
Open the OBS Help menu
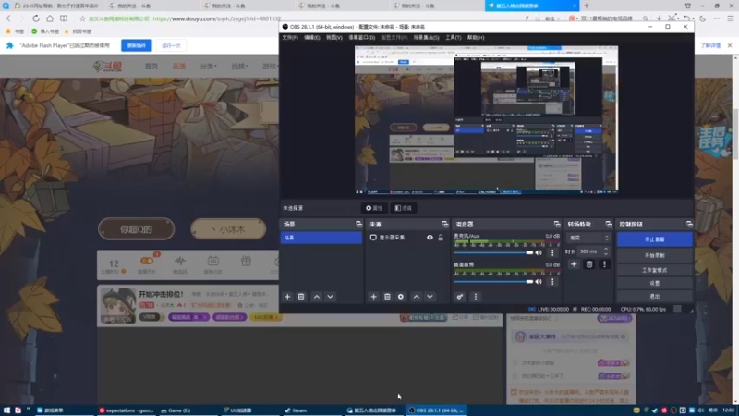476,37
